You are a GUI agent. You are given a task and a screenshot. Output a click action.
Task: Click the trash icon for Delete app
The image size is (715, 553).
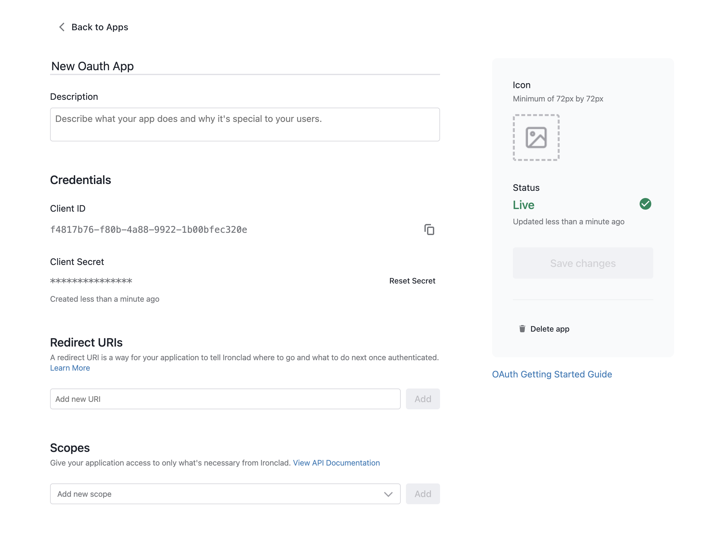click(x=522, y=329)
